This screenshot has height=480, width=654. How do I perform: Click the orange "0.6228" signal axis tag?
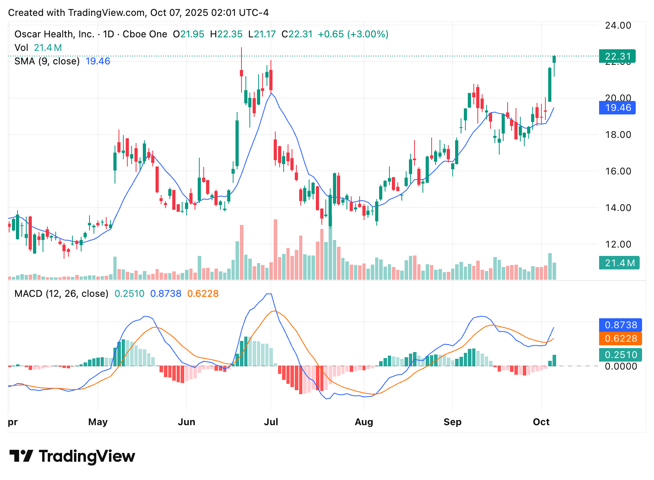(x=621, y=339)
